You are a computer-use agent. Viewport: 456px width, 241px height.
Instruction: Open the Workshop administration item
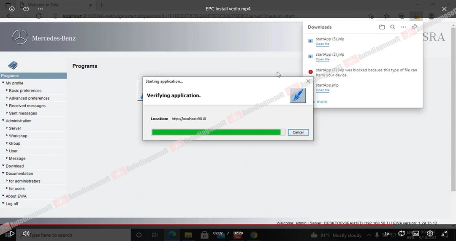click(x=18, y=136)
